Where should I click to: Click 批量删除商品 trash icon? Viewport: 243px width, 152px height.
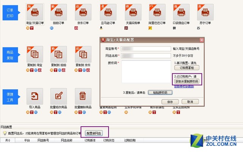(x=83, y=96)
